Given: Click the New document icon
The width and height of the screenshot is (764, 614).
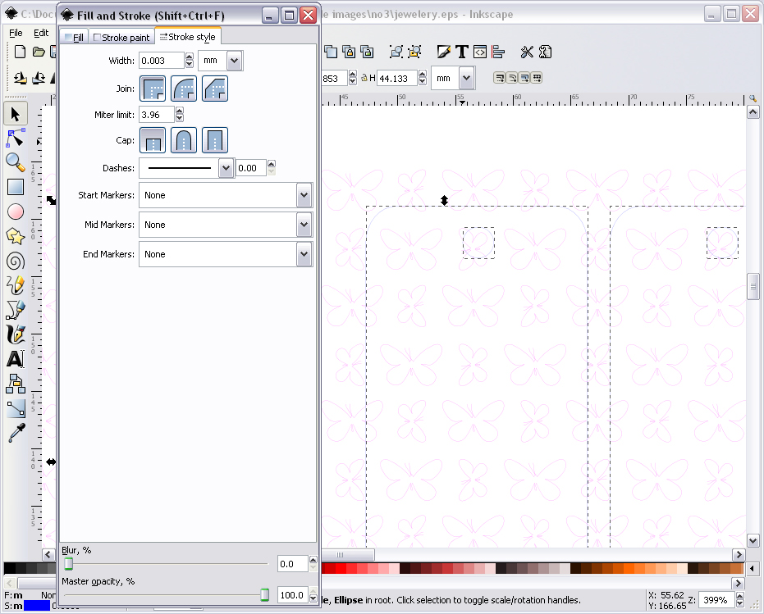Looking at the screenshot, I should 20,52.
